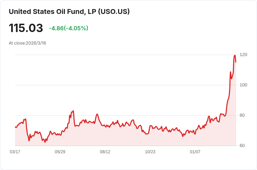Select the 80 y-axis label
This screenshot has height=170, width=257.
(x=242, y=115)
